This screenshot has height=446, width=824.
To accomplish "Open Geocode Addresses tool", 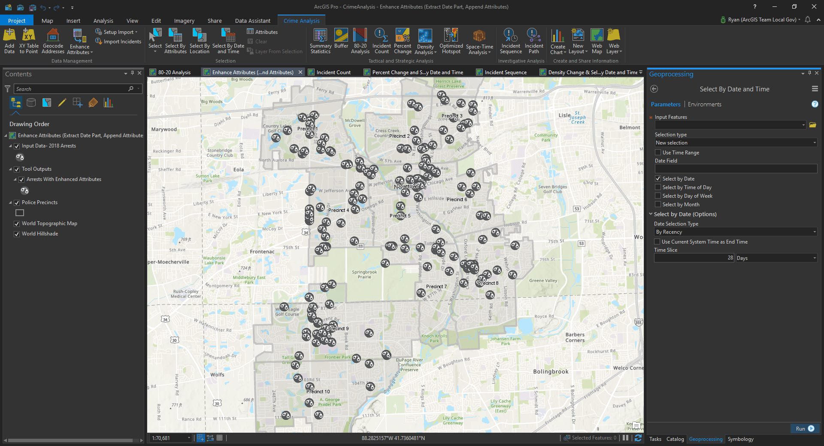I will click(53, 41).
